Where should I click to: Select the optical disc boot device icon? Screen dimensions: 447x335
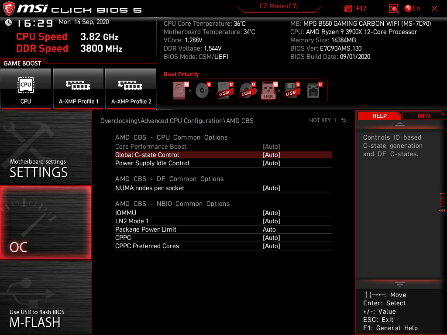(203, 90)
